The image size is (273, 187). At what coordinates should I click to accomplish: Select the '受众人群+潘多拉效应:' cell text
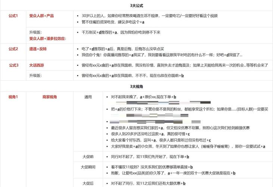point(47,39)
